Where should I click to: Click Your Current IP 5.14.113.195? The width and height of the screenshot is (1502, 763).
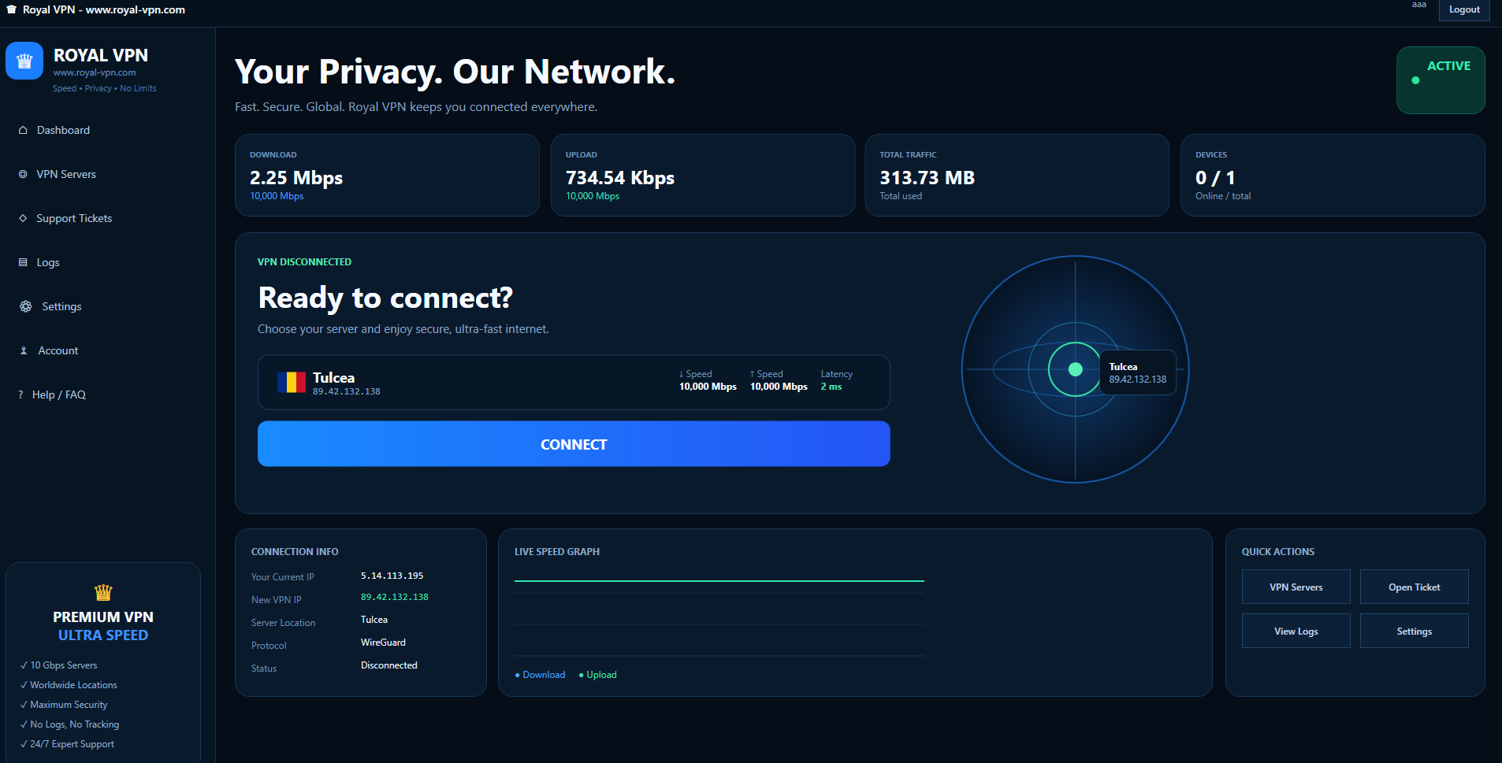pyautogui.click(x=392, y=576)
